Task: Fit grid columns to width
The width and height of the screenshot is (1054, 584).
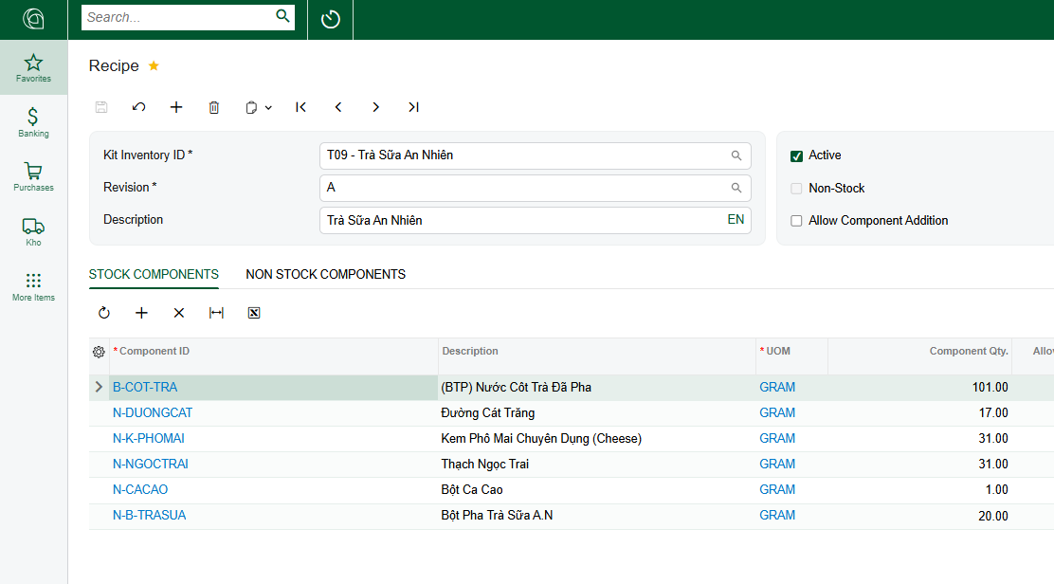Action: click(x=216, y=313)
